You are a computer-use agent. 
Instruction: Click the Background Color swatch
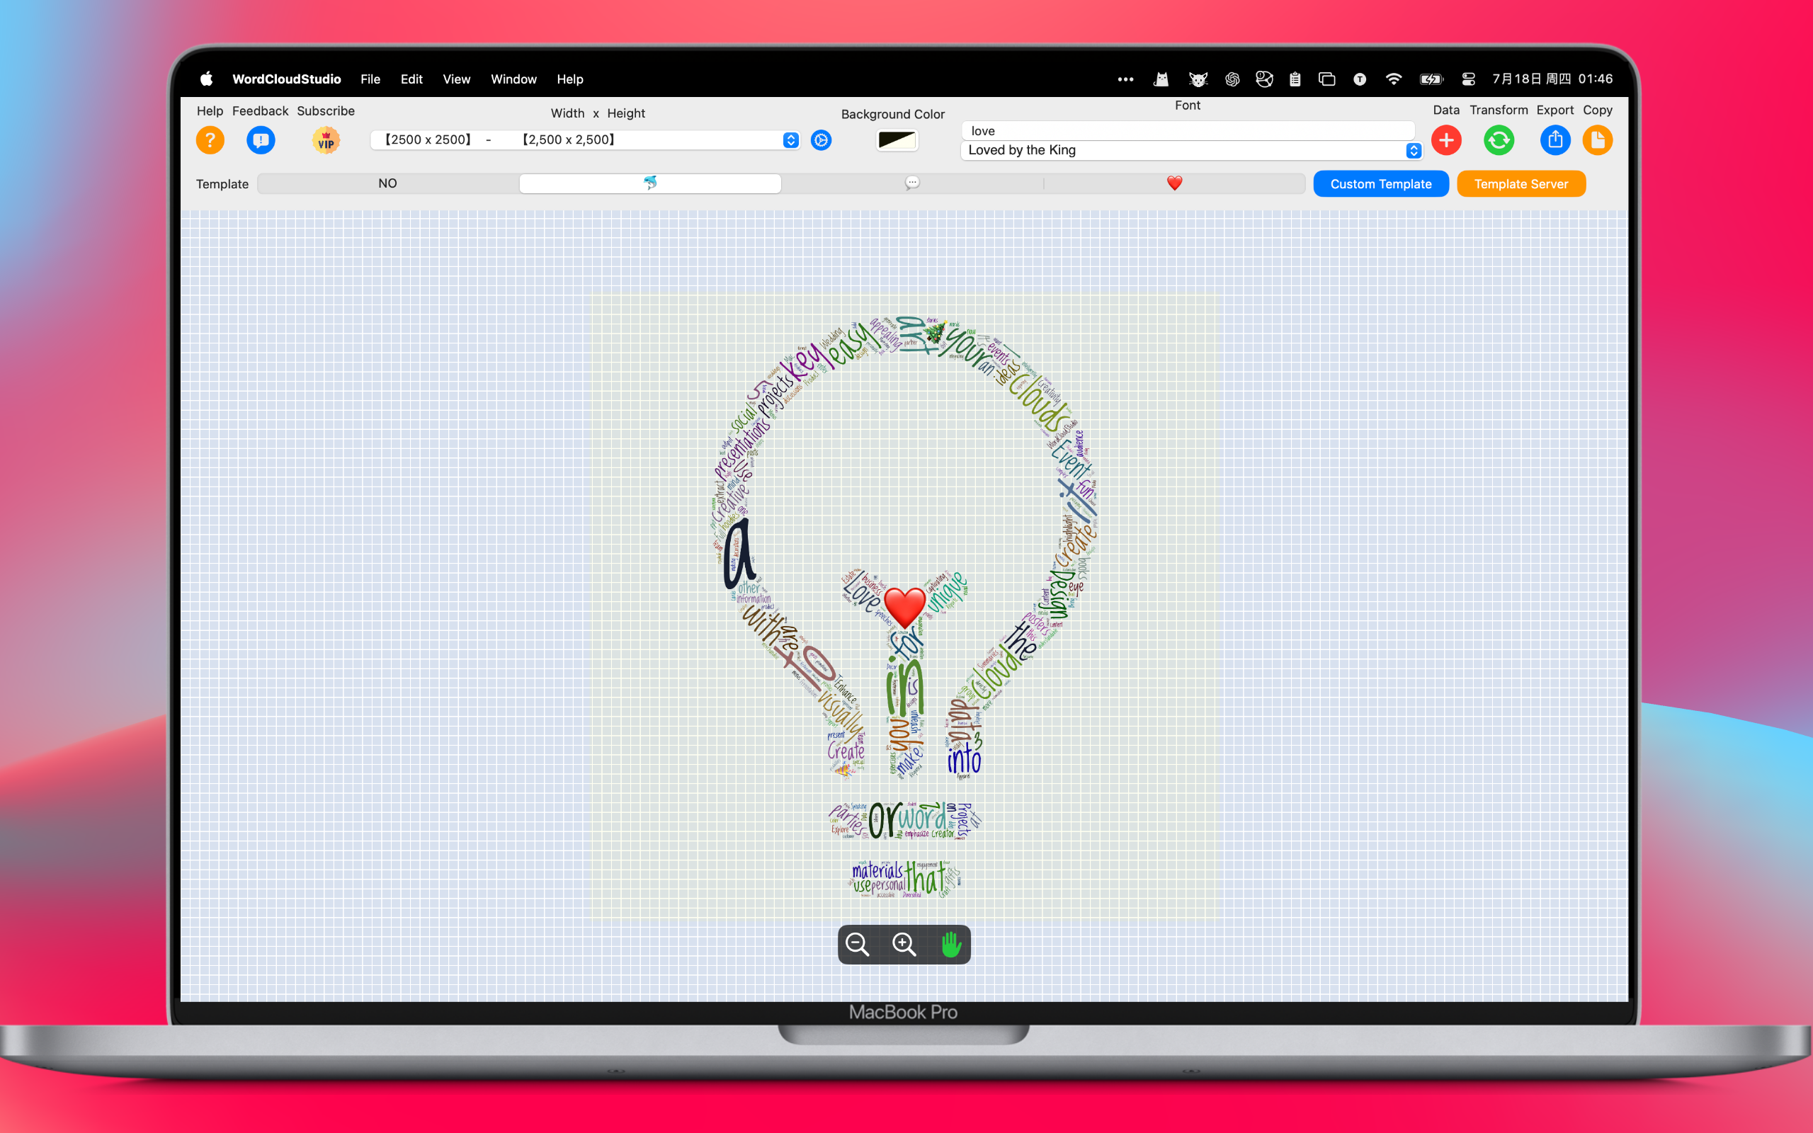pos(897,140)
